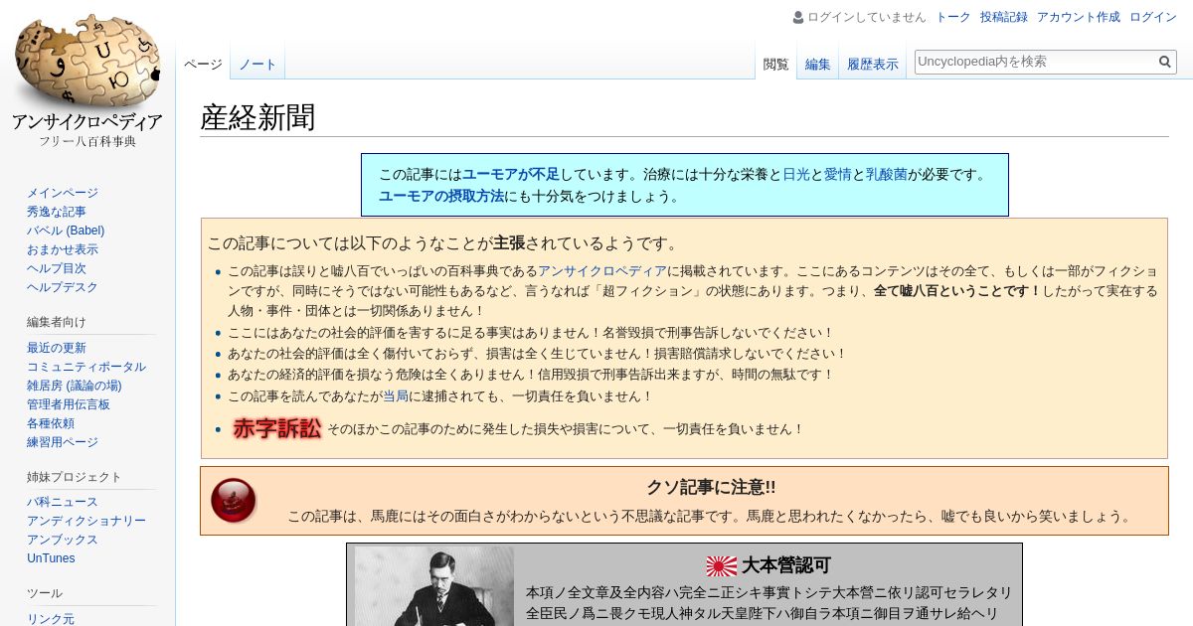Click the ツール sidebar heading
Image resolution: width=1193 pixels, height=626 pixels.
pos(45,592)
